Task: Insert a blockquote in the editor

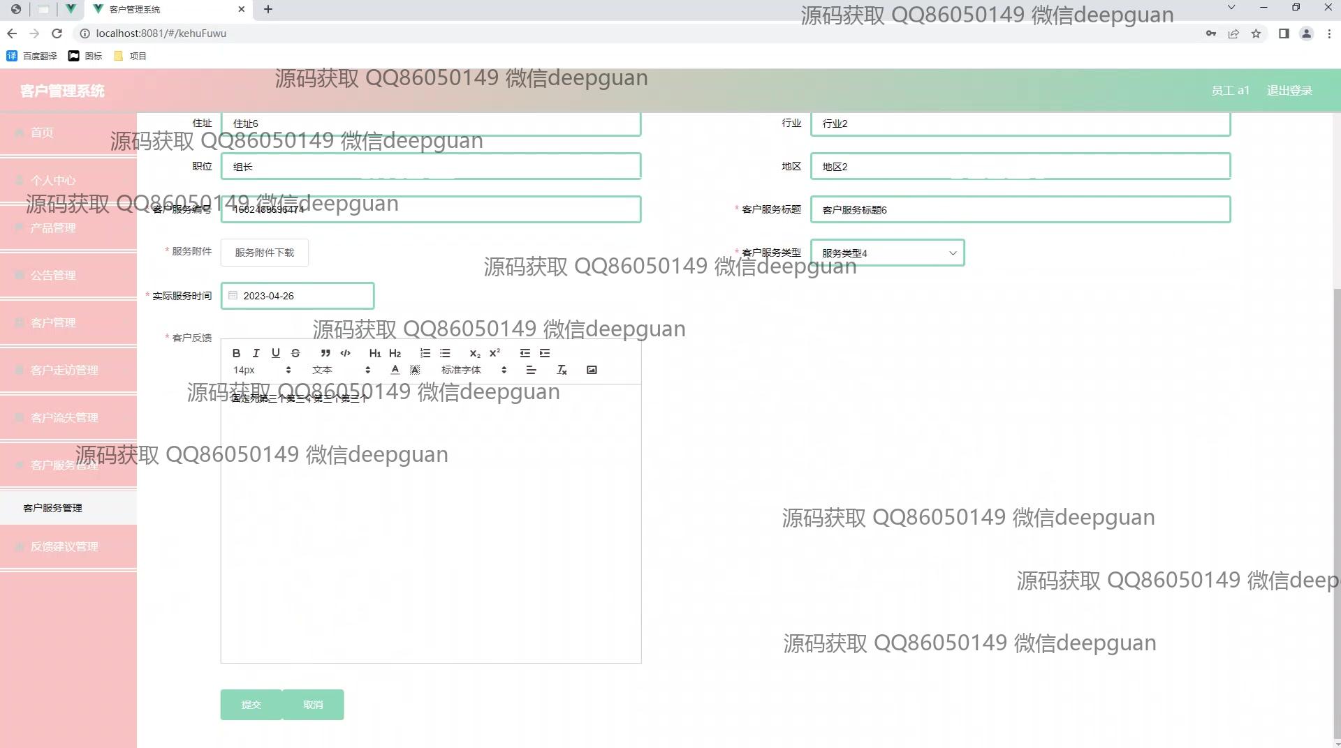Action: (325, 353)
